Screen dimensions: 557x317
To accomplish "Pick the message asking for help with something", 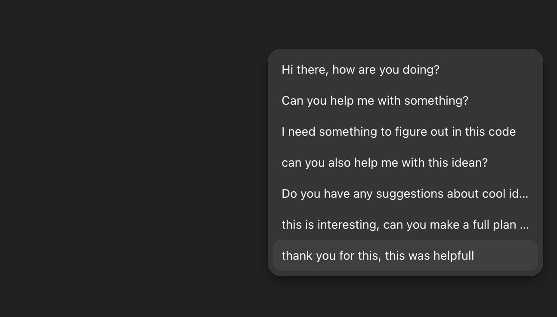I will (375, 100).
